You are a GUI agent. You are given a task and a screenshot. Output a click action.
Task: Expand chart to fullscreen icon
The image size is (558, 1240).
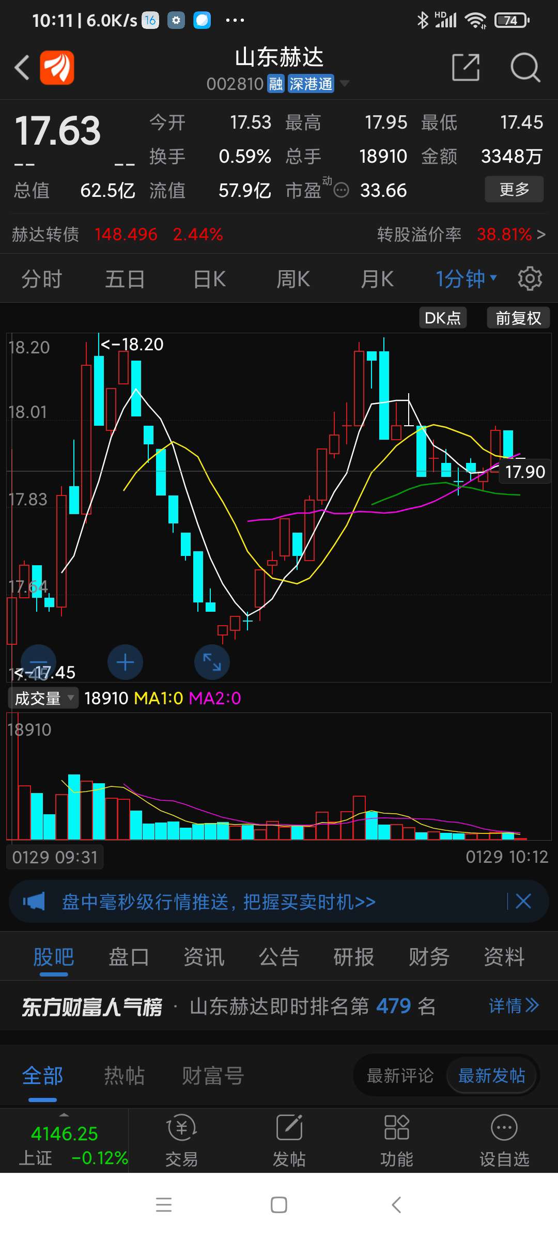(212, 662)
